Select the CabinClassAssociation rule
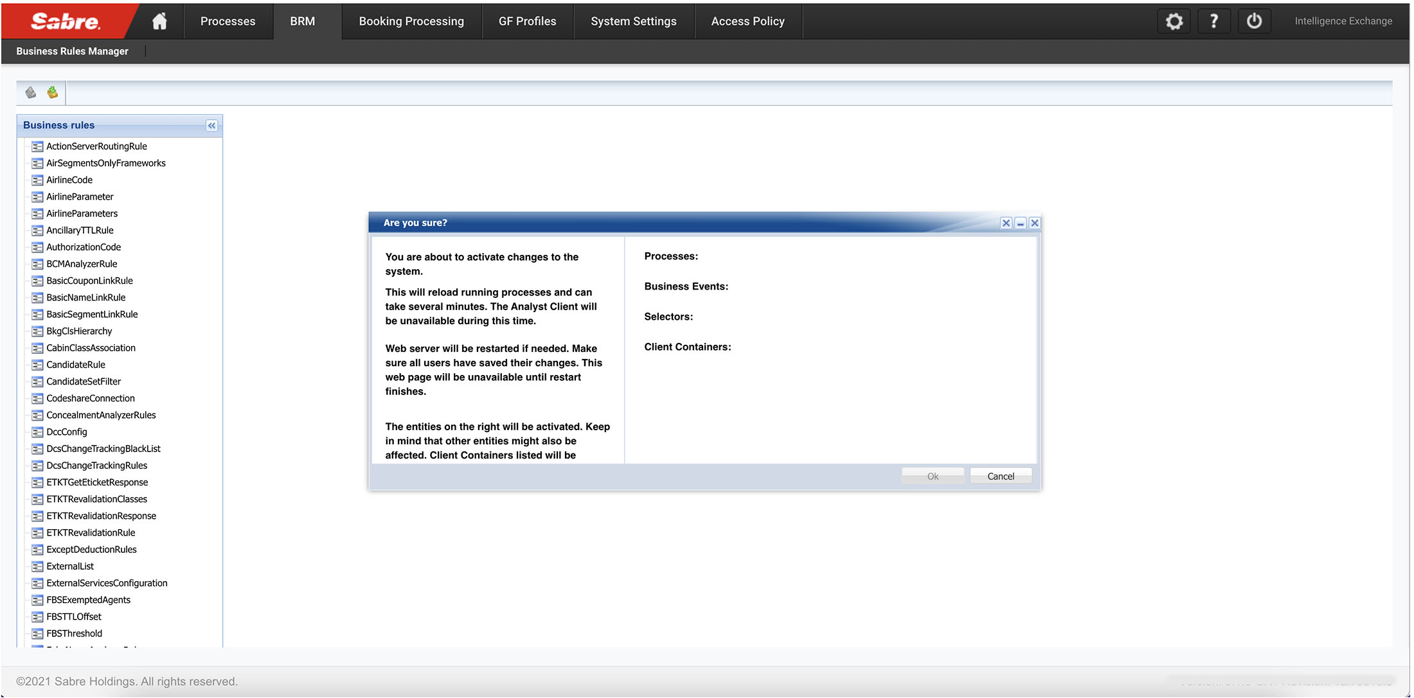The image size is (1414, 698). (x=91, y=348)
